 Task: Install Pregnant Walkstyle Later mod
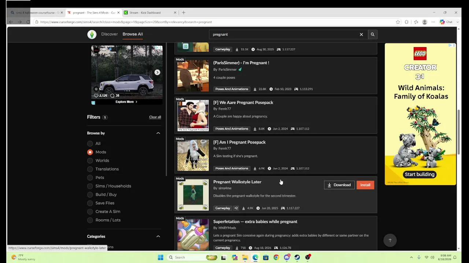[365, 185]
